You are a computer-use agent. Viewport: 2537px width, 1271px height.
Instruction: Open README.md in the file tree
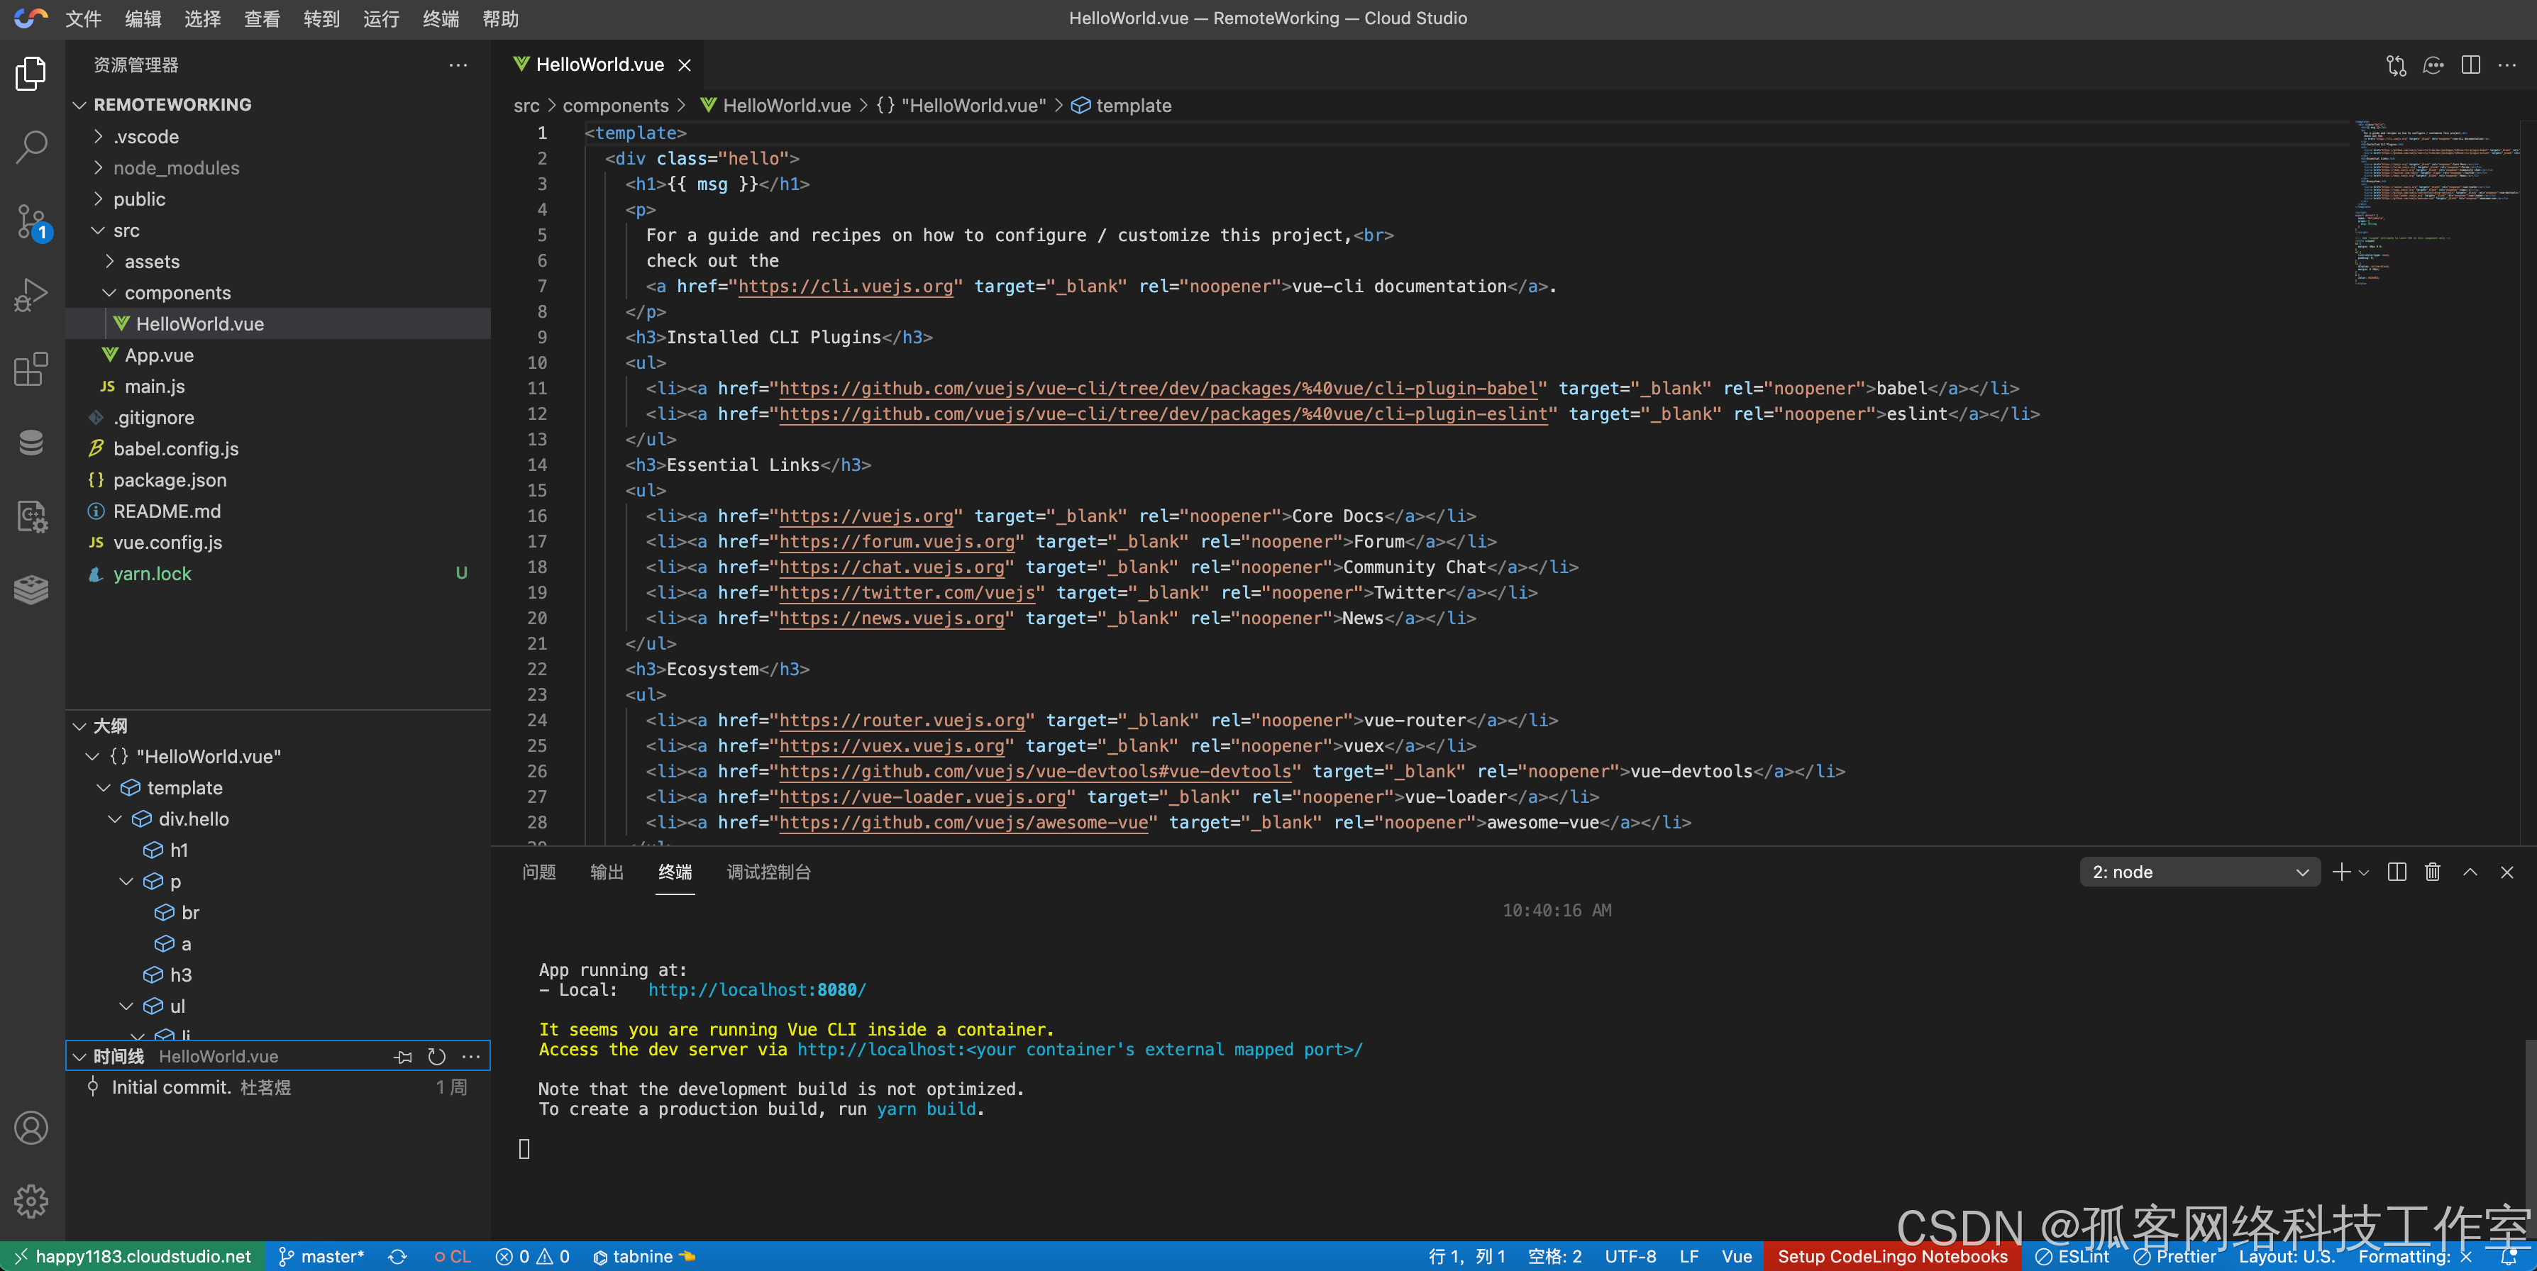point(167,511)
